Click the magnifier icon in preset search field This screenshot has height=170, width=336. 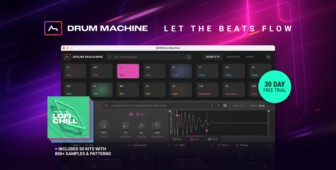coord(110,57)
